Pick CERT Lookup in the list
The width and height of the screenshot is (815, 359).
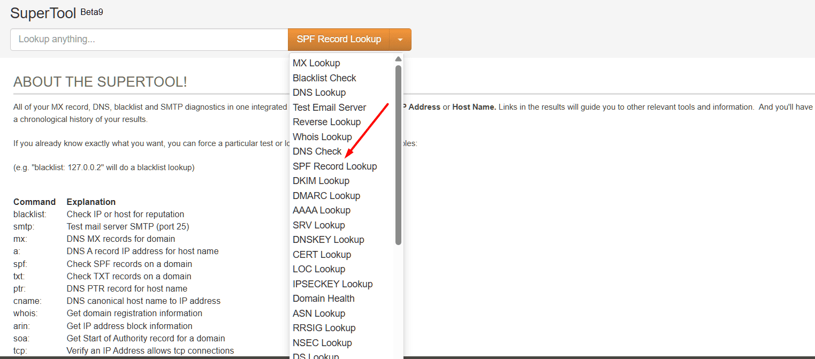(x=322, y=255)
